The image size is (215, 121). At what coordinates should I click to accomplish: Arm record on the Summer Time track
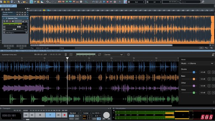10,21
